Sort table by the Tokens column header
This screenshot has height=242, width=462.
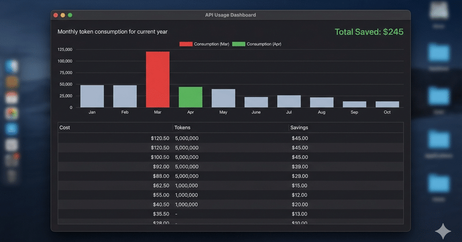pos(182,128)
